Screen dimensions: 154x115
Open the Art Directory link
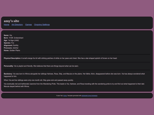(17, 25)
